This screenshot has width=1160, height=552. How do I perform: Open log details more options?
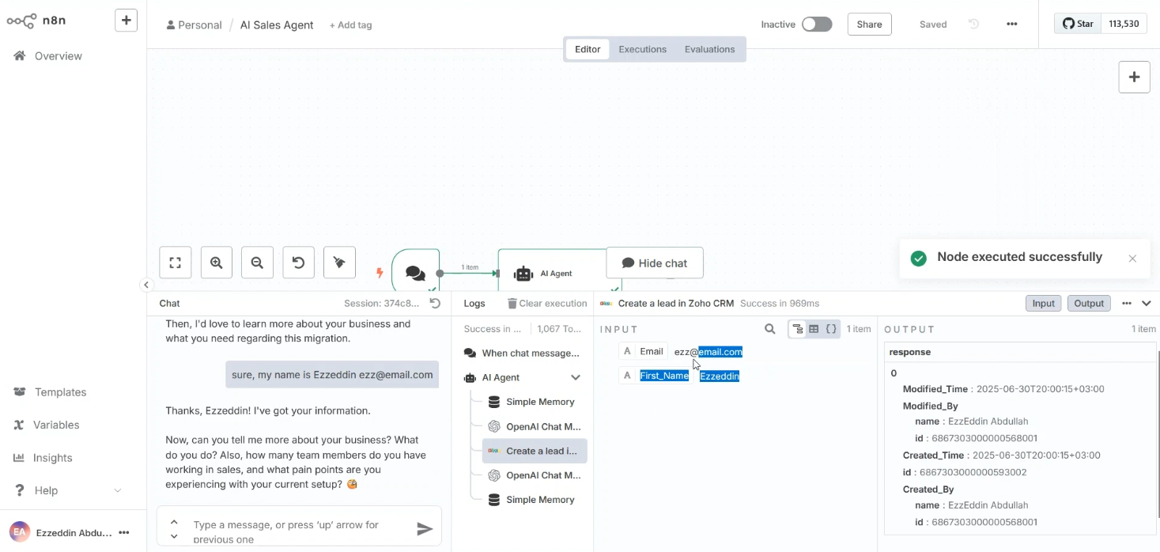coord(1127,304)
